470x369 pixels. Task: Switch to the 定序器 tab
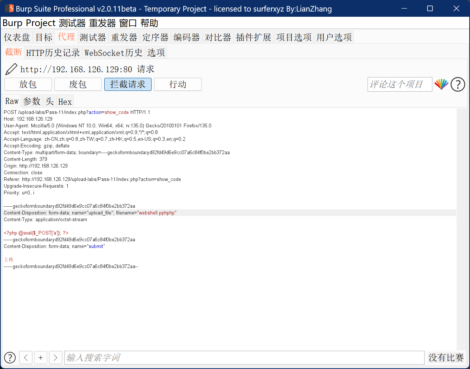[x=155, y=37]
